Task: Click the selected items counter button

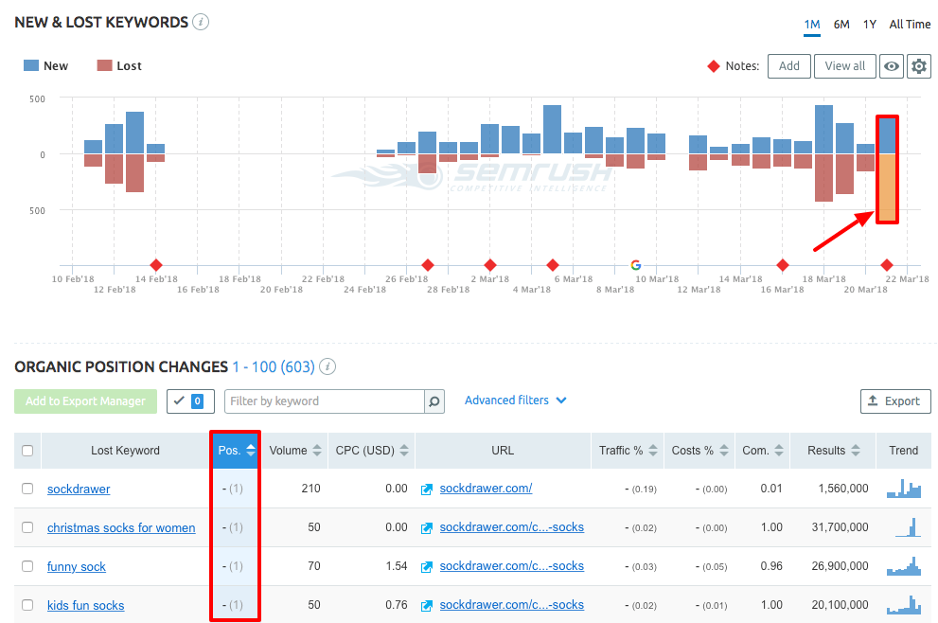Action: (189, 400)
